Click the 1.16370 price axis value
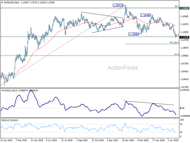Image resolution: width=190 pixels, height=143 pixels. [x=184, y=24]
